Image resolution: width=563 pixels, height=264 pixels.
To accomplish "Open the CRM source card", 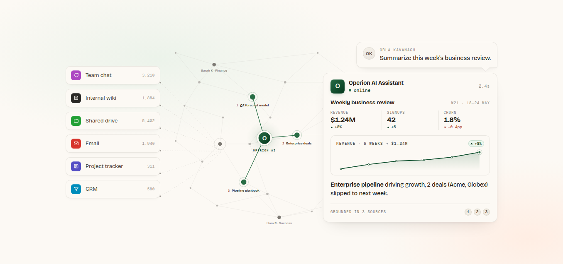I will 113,189.
